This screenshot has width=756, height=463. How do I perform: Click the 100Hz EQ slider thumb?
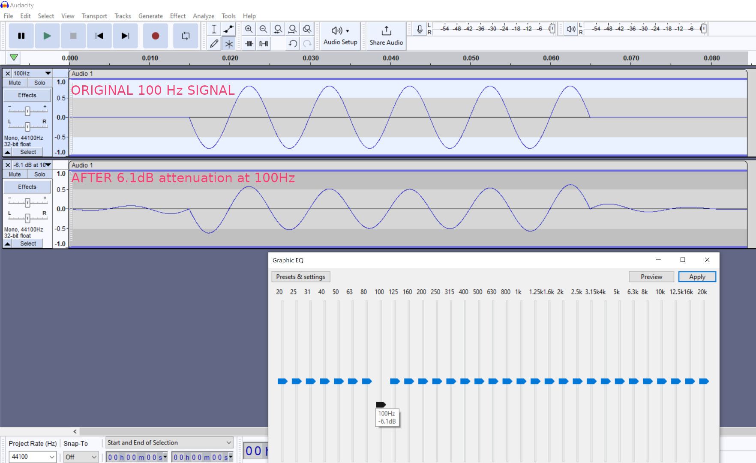coord(381,405)
